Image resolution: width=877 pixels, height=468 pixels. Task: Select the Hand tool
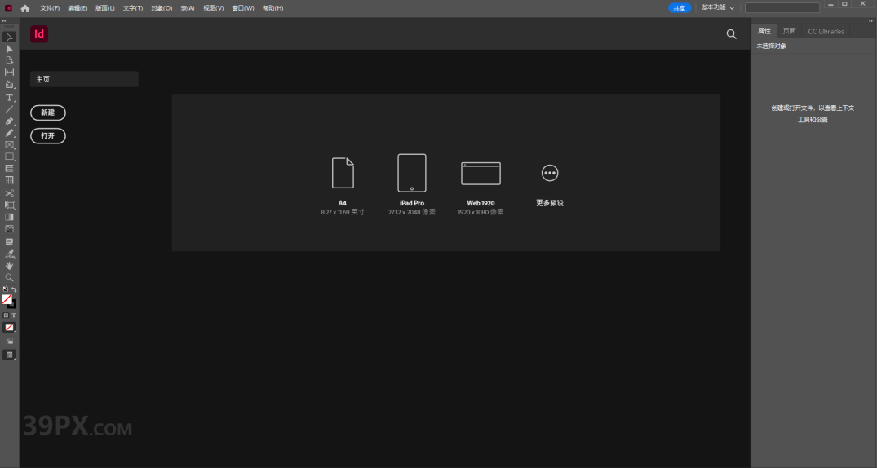click(x=9, y=266)
